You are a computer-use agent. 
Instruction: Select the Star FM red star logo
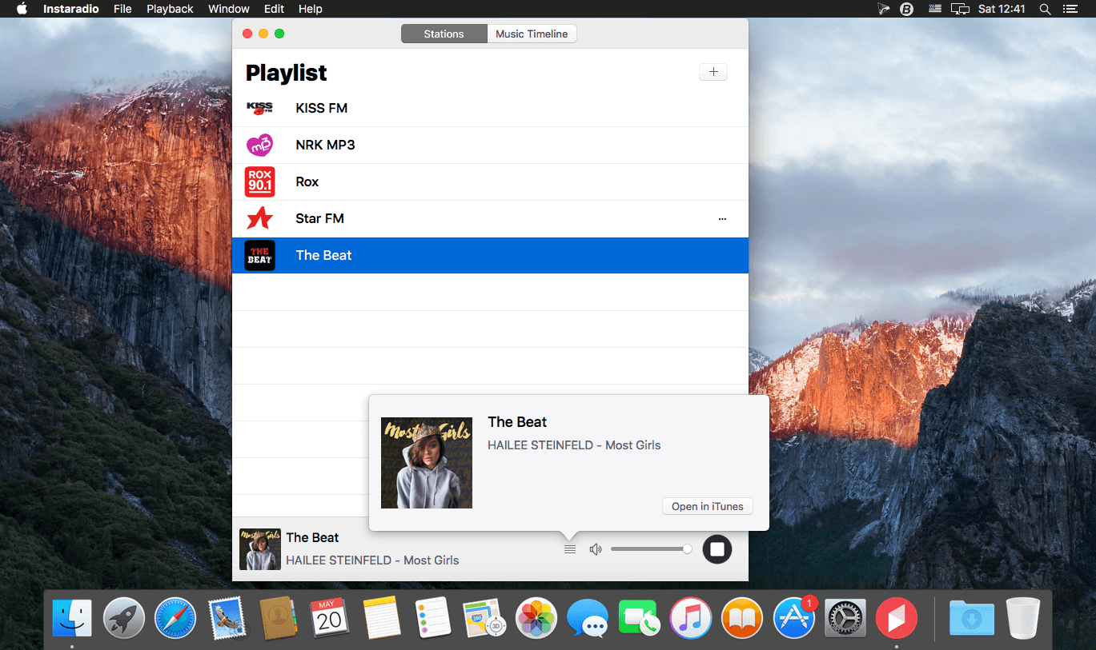pyautogui.click(x=259, y=218)
